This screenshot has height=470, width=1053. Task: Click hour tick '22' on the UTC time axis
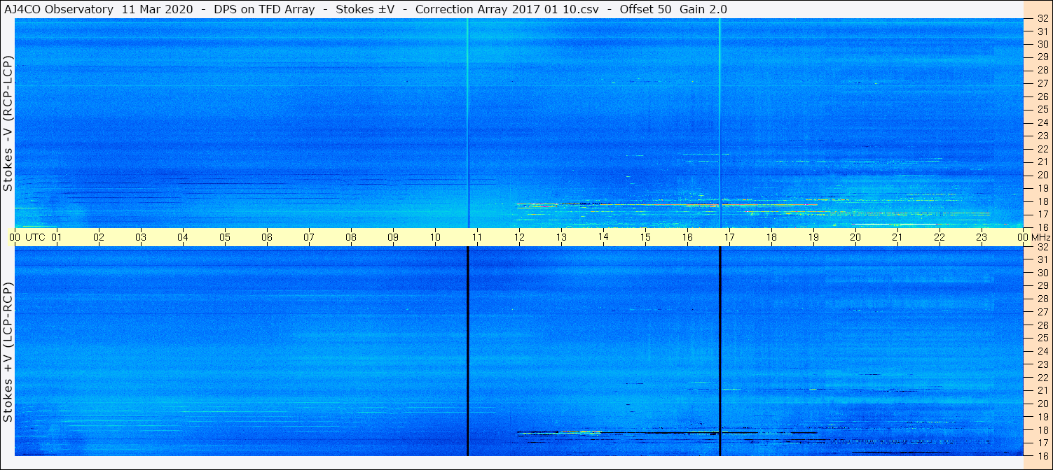[940, 237]
